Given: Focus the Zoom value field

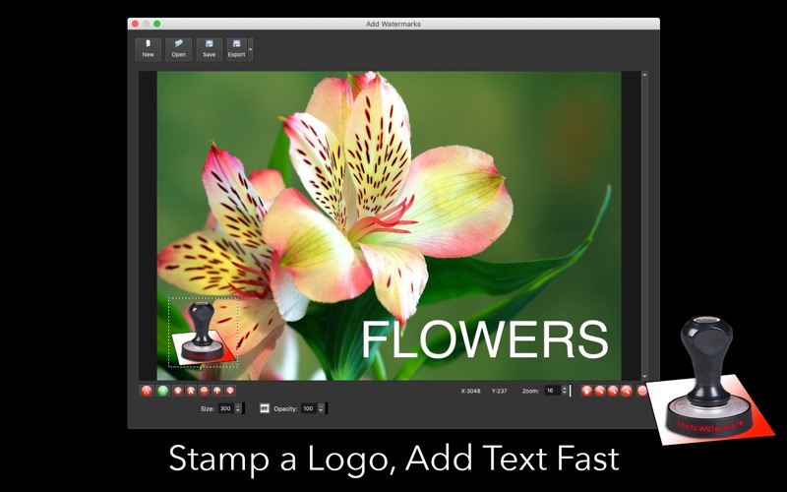Looking at the screenshot, I should (x=552, y=391).
